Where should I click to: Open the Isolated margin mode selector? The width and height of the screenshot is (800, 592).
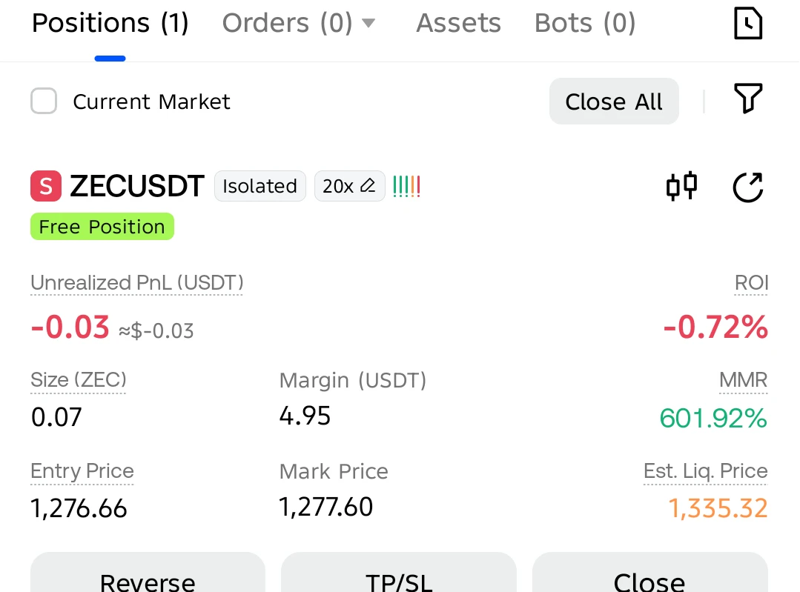(x=260, y=186)
